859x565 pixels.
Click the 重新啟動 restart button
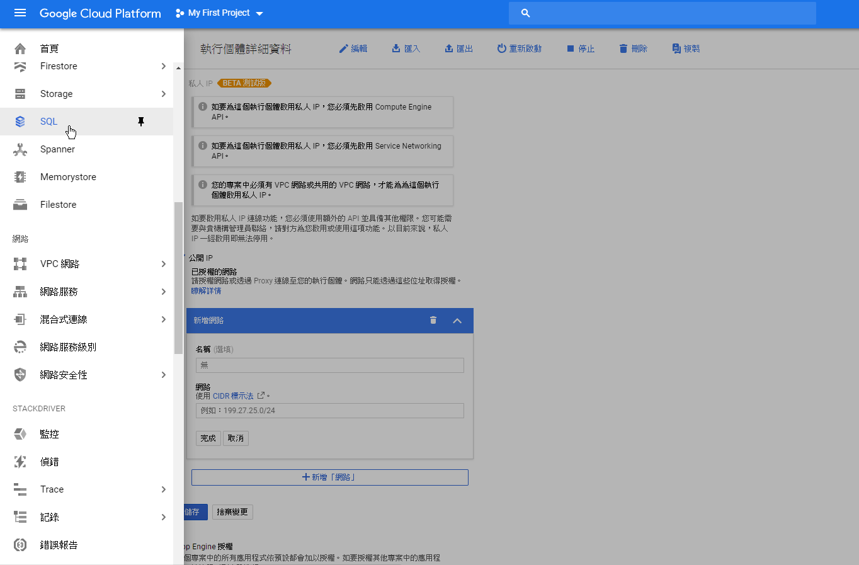tap(519, 49)
